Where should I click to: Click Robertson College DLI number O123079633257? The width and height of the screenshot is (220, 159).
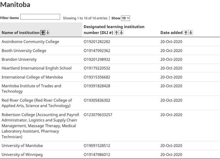pyautogui.click(x=98, y=115)
